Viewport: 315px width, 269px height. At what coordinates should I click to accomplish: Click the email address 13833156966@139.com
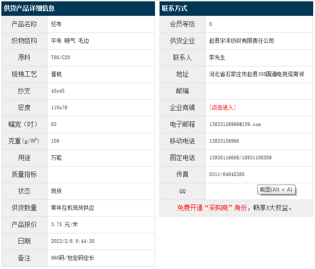click(x=235, y=124)
